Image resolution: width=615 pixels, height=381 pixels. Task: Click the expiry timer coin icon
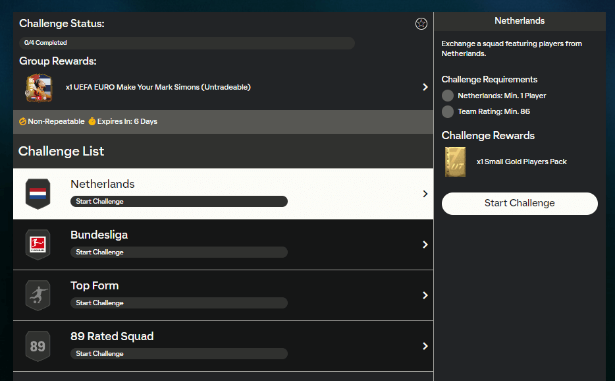[x=92, y=122]
